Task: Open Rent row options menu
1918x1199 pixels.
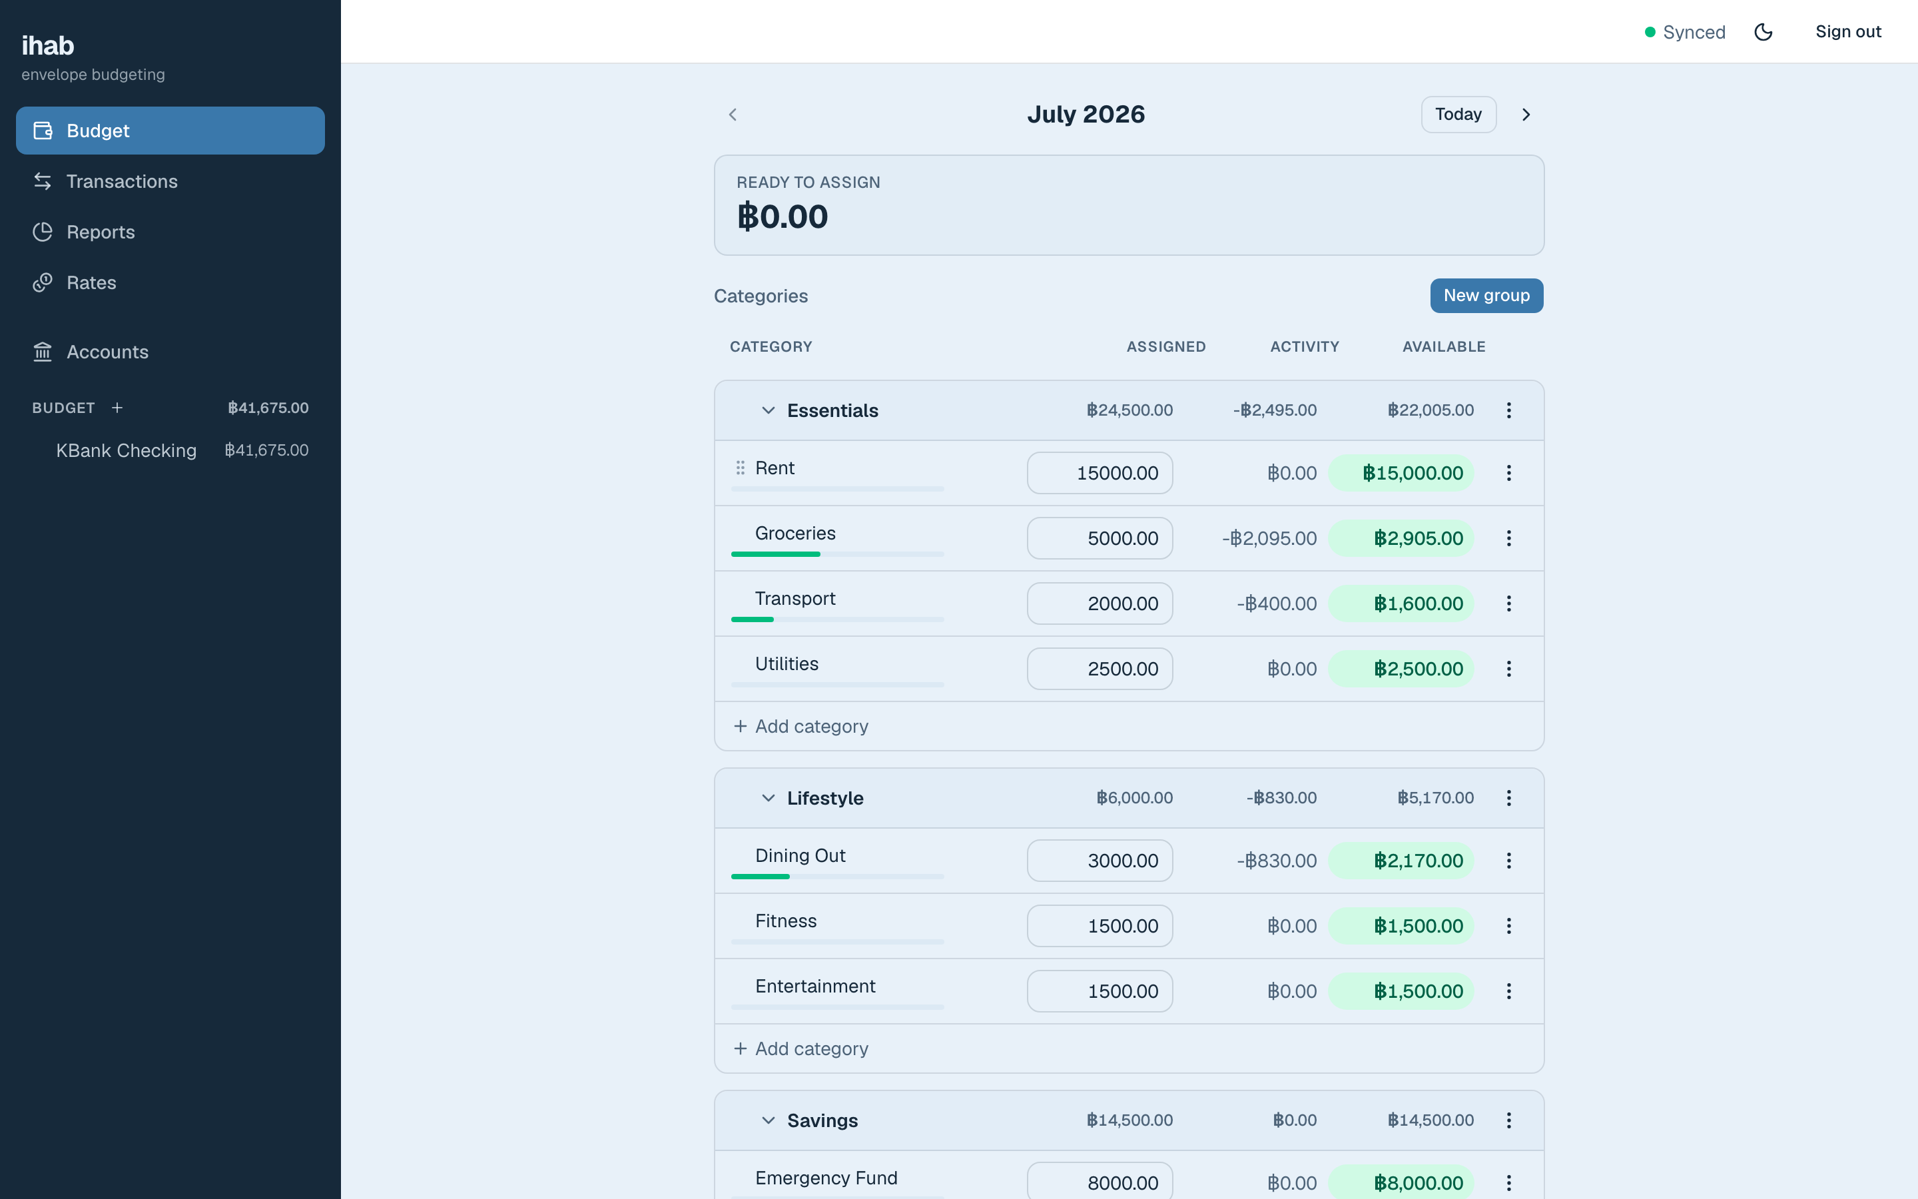Action: [1508, 474]
